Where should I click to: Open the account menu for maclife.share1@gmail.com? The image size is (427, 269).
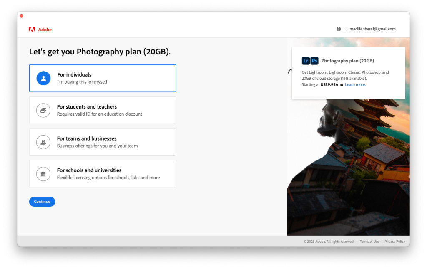point(373,29)
